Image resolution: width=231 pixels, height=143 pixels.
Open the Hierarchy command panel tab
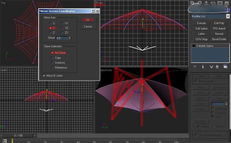(206, 3)
